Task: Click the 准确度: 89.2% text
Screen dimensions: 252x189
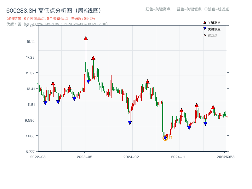Action: [x=83, y=19]
